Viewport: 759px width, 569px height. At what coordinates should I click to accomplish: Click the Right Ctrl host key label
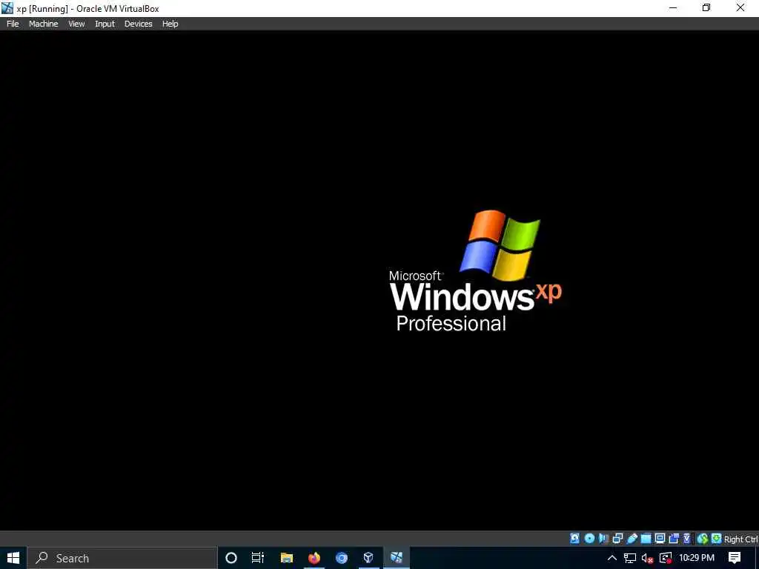coord(740,539)
